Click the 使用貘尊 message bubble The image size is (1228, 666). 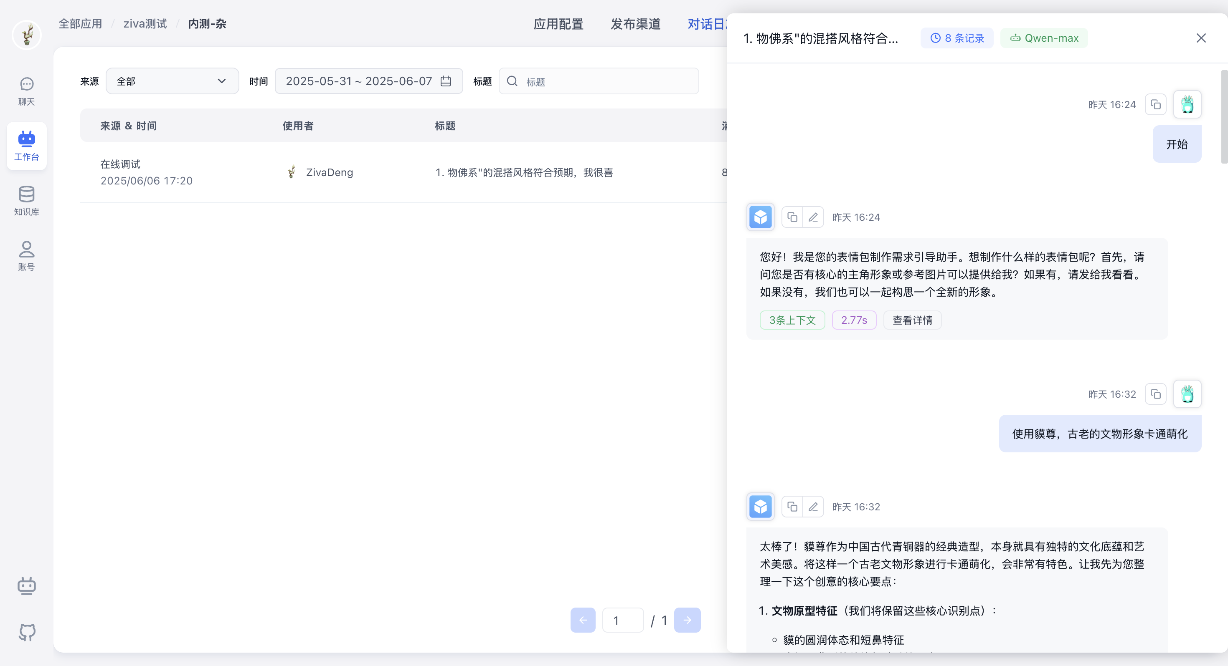pyautogui.click(x=1100, y=434)
